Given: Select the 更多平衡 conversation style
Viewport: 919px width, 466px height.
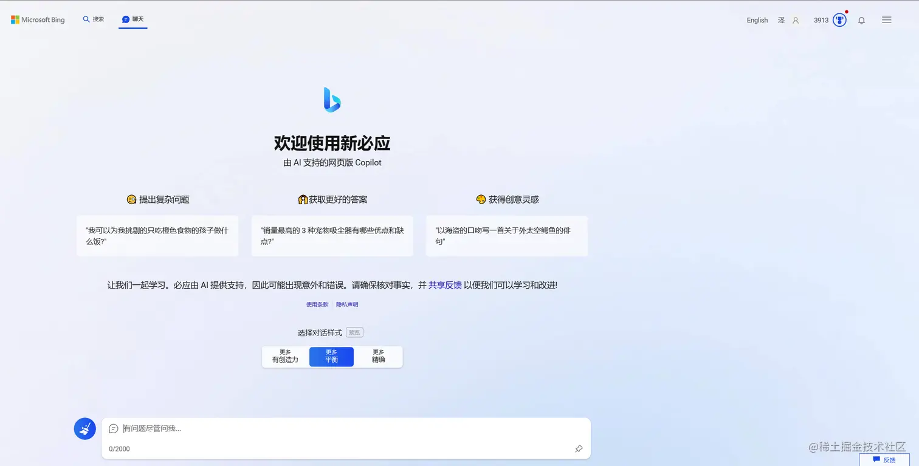Looking at the screenshot, I should (331, 357).
